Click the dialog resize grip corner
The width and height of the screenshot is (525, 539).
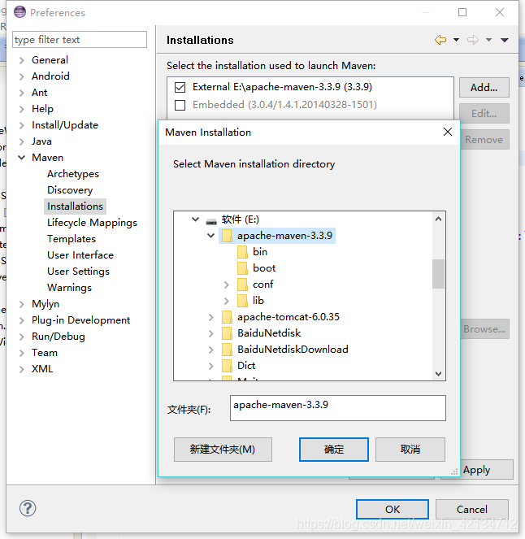pyautogui.click(x=454, y=472)
